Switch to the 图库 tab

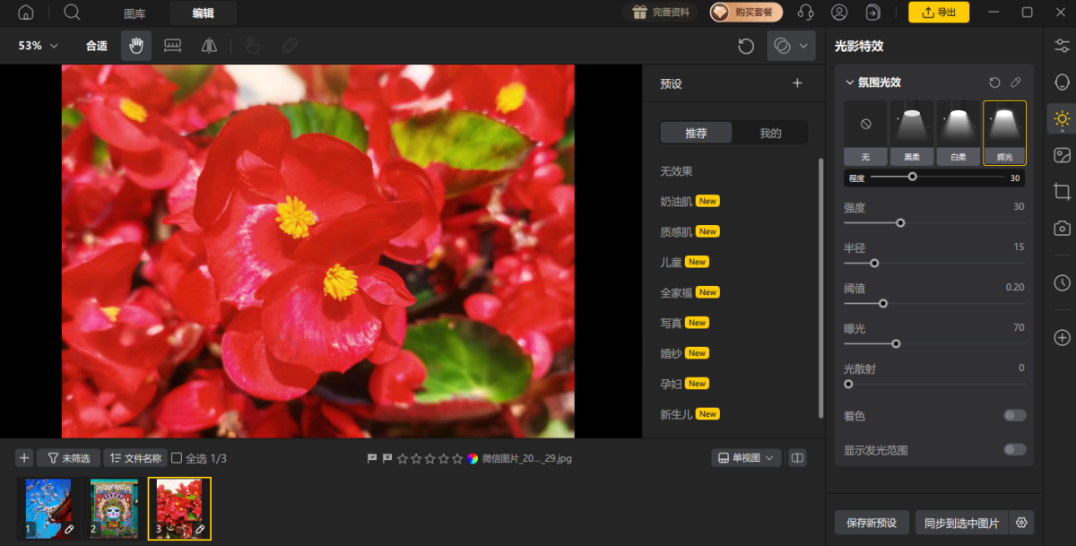point(134,13)
